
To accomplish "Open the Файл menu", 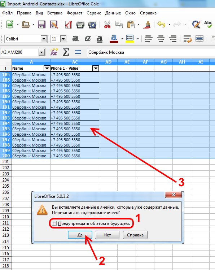I will [x=8, y=13].
